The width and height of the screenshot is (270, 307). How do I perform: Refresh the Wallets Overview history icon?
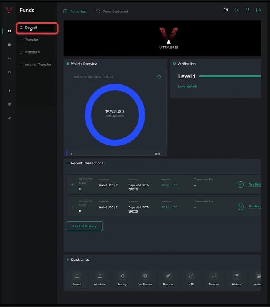coord(159,77)
